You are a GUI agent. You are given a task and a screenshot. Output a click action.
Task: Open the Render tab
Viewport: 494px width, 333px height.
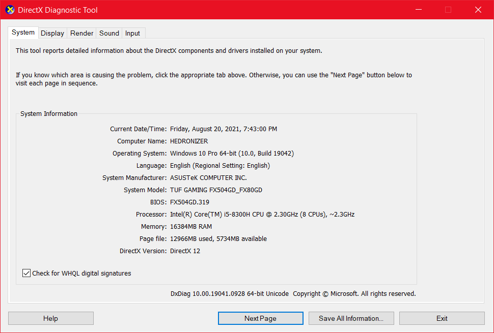(x=81, y=33)
